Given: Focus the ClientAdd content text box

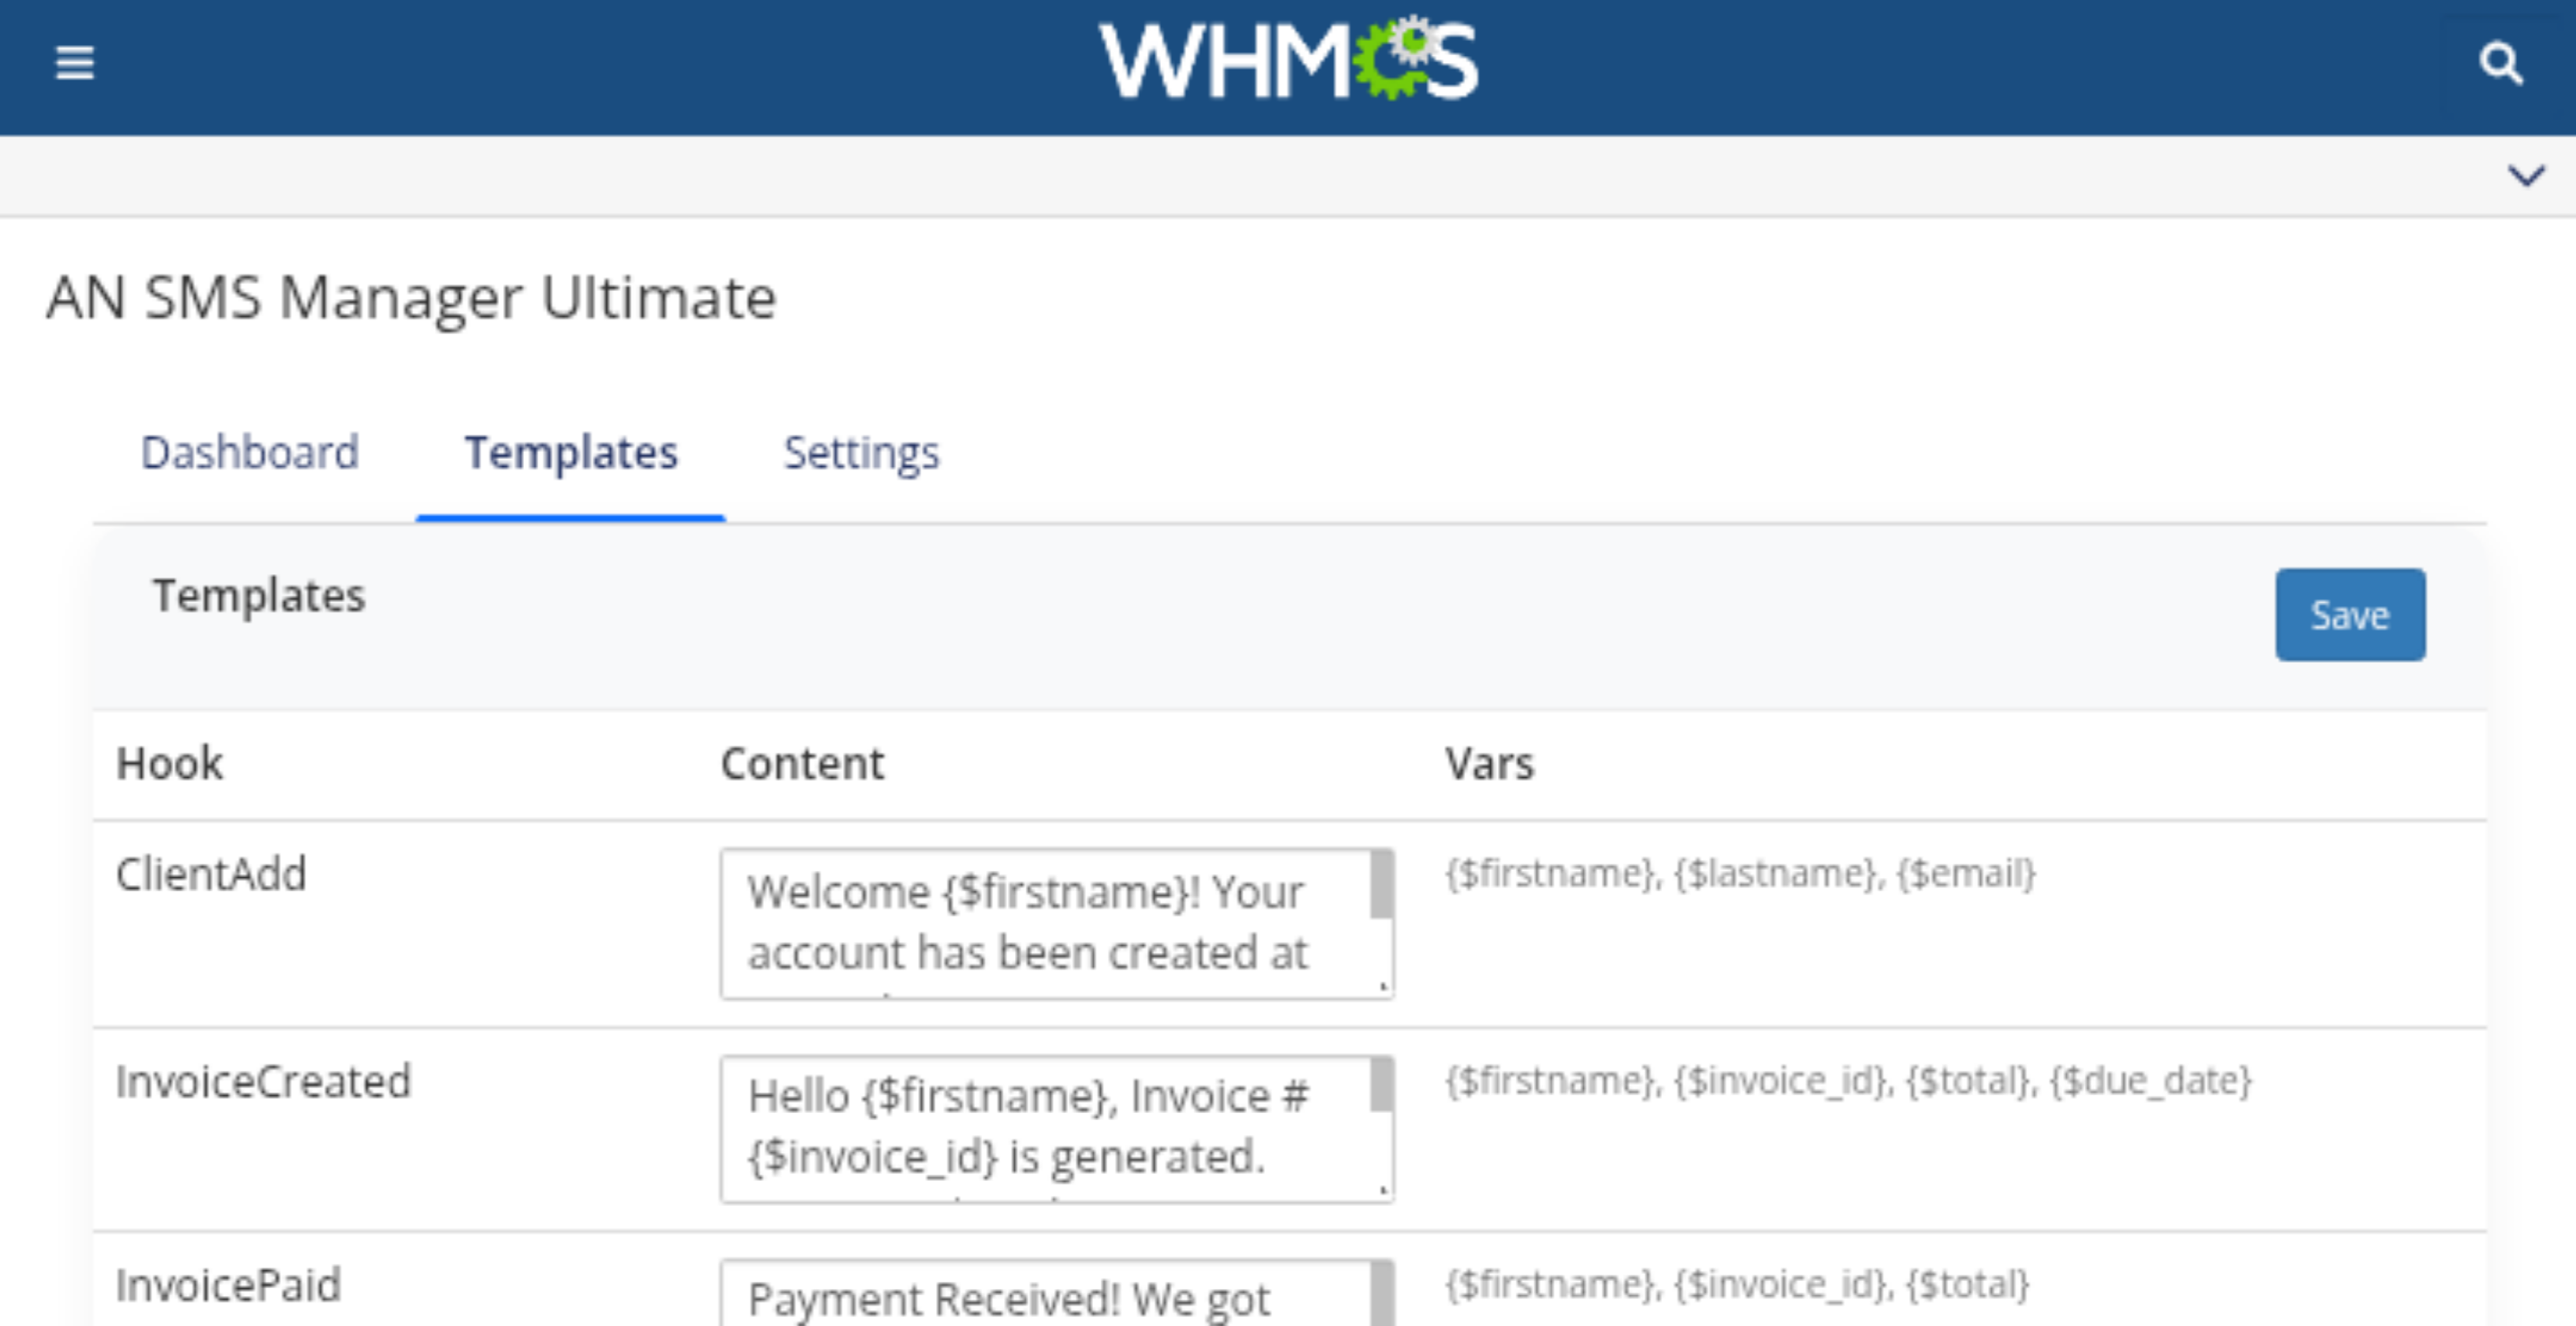Looking at the screenshot, I should (1040, 922).
